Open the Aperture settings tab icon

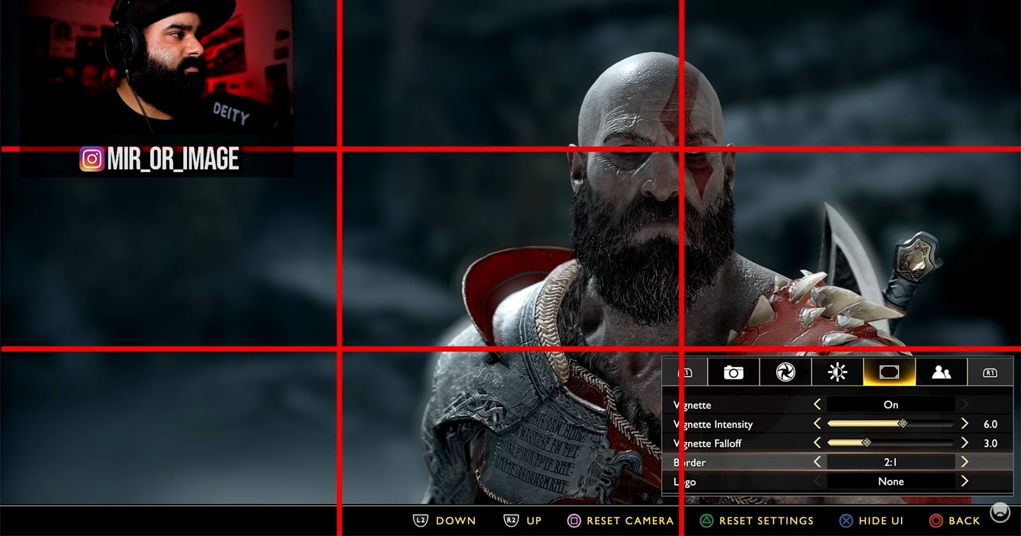(785, 372)
